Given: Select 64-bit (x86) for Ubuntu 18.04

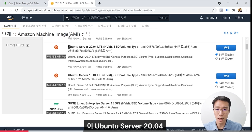Looking at the screenshot, I should (216, 83).
